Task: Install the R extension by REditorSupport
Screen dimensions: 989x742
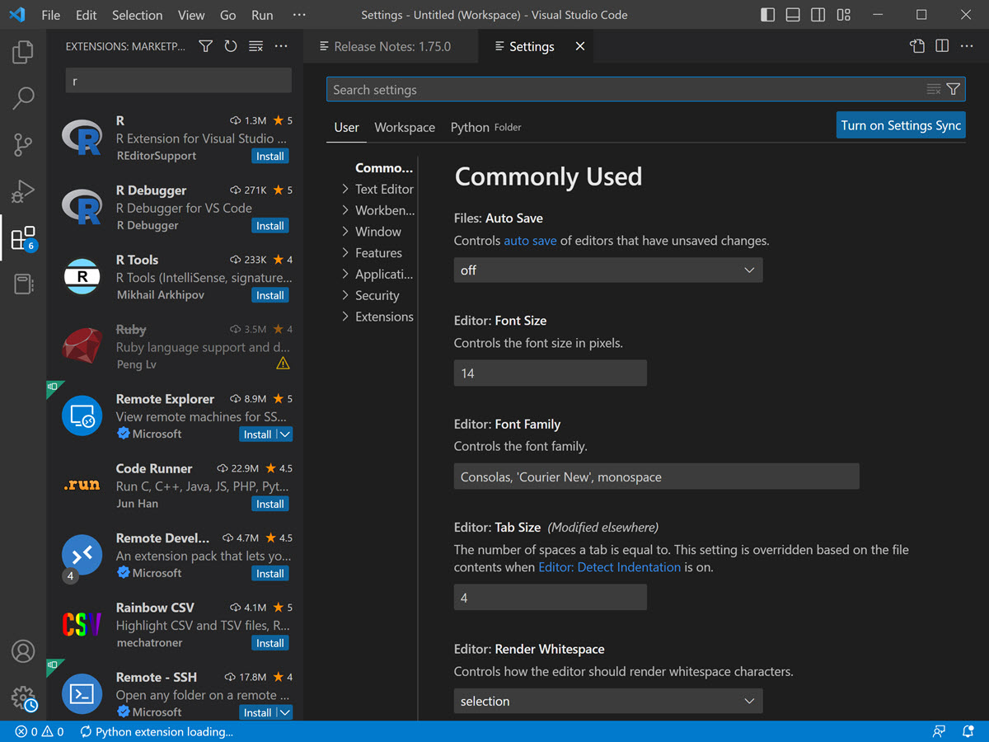Action: click(270, 156)
